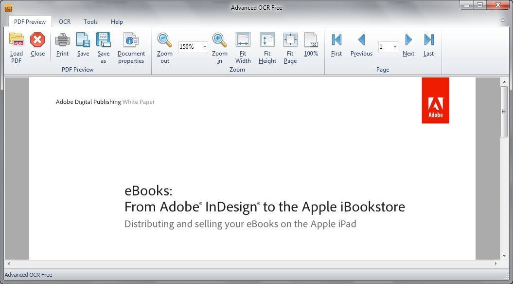The width and height of the screenshot is (513, 284).
Task: View Document properties
Action: (131, 47)
